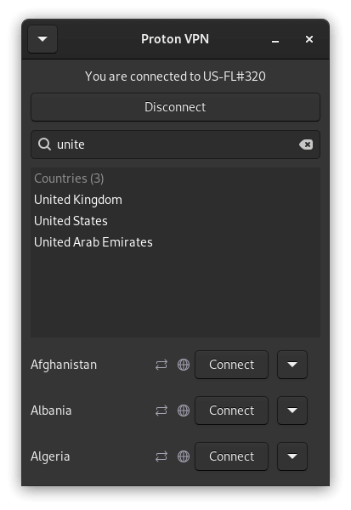Viewport: 351px width, 510px height.
Task: Click the P2P arrows icon for Algeria
Action: coord(161,456)
